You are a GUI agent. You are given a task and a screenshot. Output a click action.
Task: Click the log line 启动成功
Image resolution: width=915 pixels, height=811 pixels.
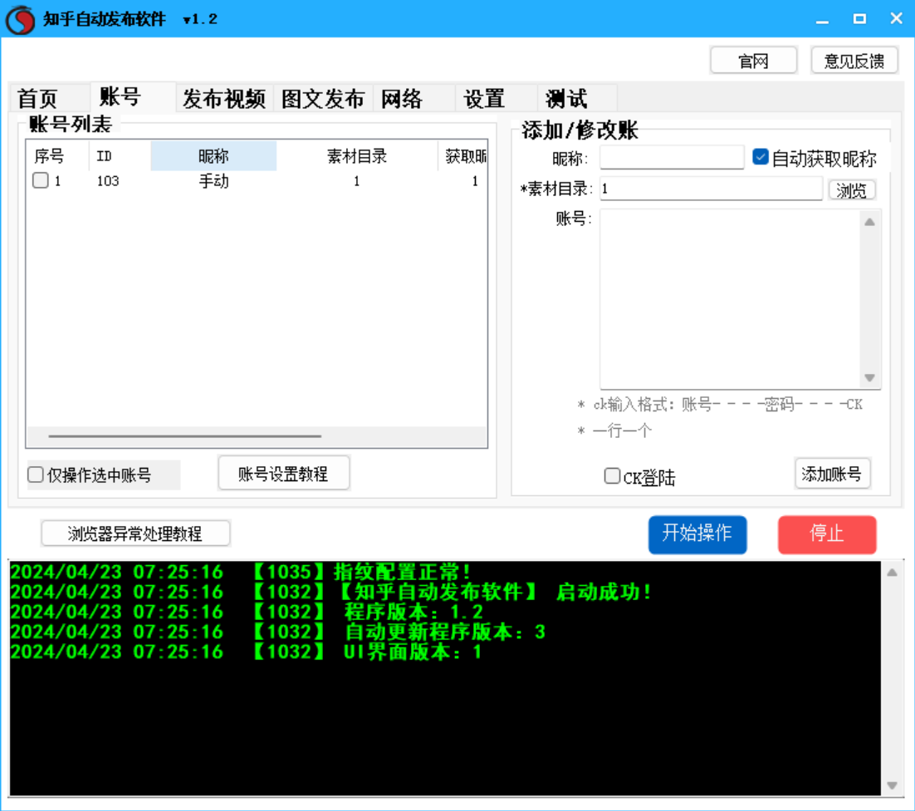(x=330, y=592)
